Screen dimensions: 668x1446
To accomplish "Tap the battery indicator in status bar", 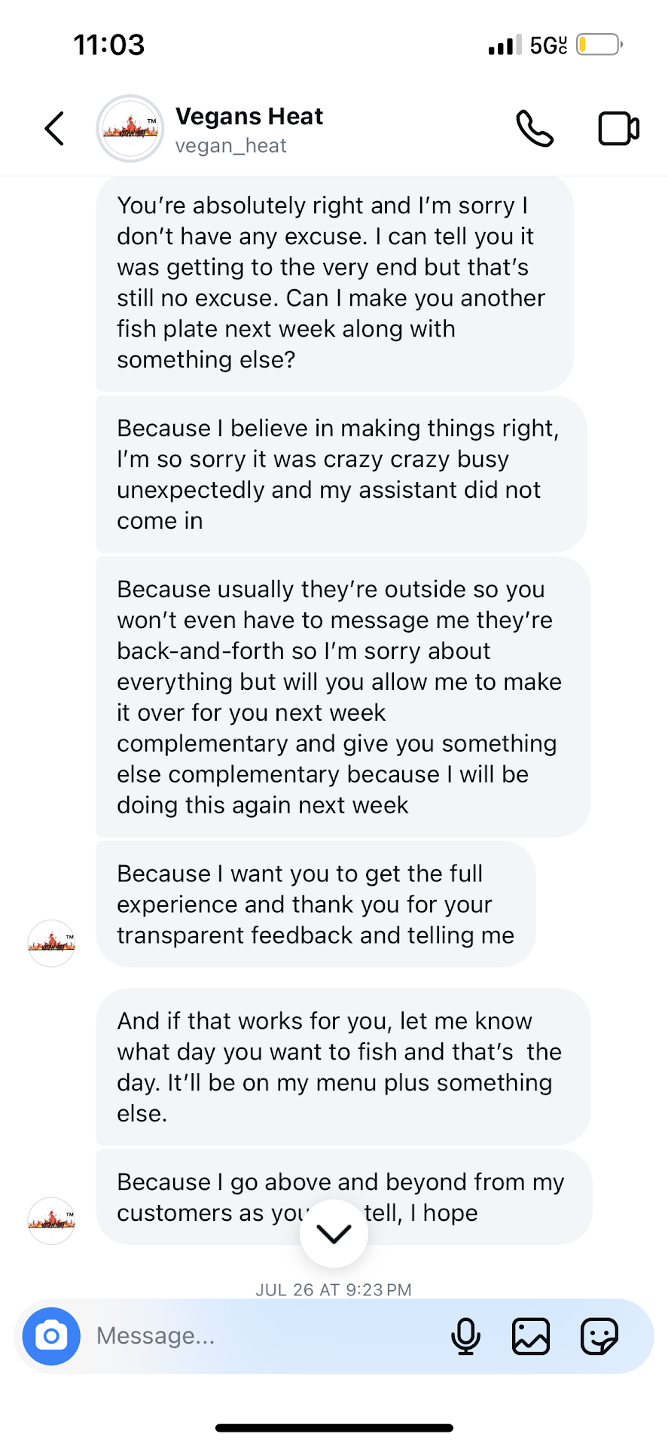I will click(599, 44).
